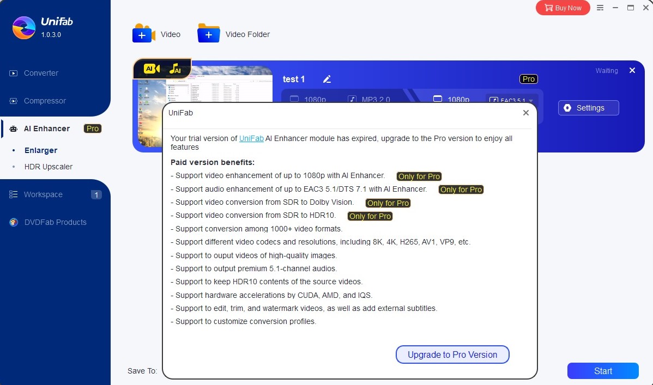Open the Workspace section
Screen dimensions: 653x385
coord(43,194)
